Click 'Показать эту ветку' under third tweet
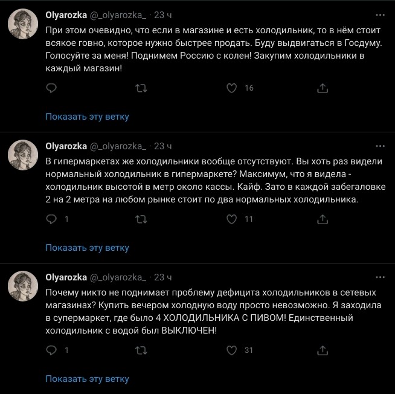The width and height of the screenshot is (395, 394). (x=88, y=379)
